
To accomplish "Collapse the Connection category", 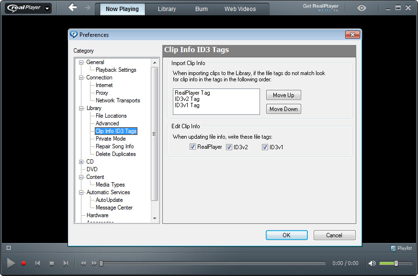I will click(x=81, y=78).
